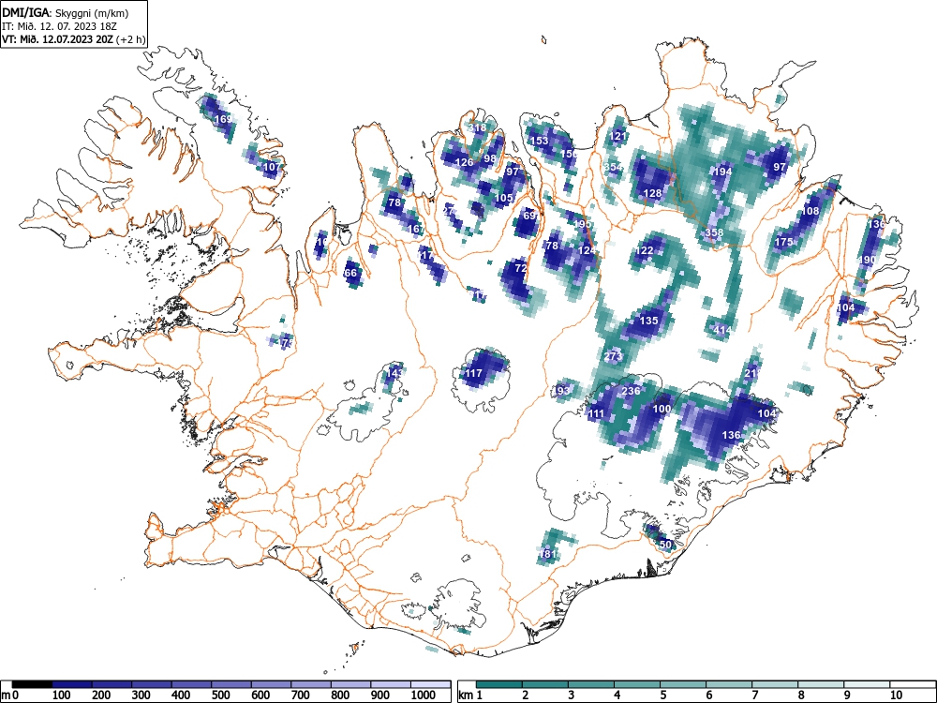The image size is (937, 703).
Task: Click the 105 visibility value on the map
Action: coord(504,198)
